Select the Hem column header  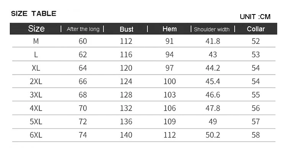[x=170, y=29]
